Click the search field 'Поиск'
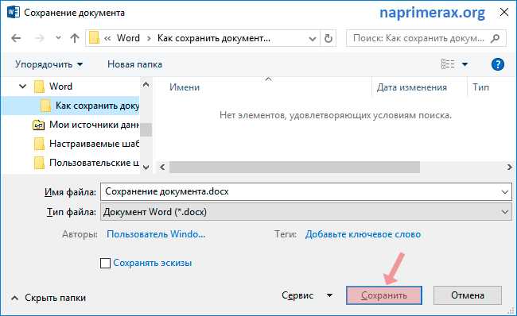This screenshot has width=517, height=316. [418, 38]
